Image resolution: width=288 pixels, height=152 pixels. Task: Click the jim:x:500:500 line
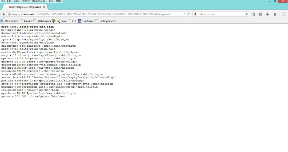30,90
